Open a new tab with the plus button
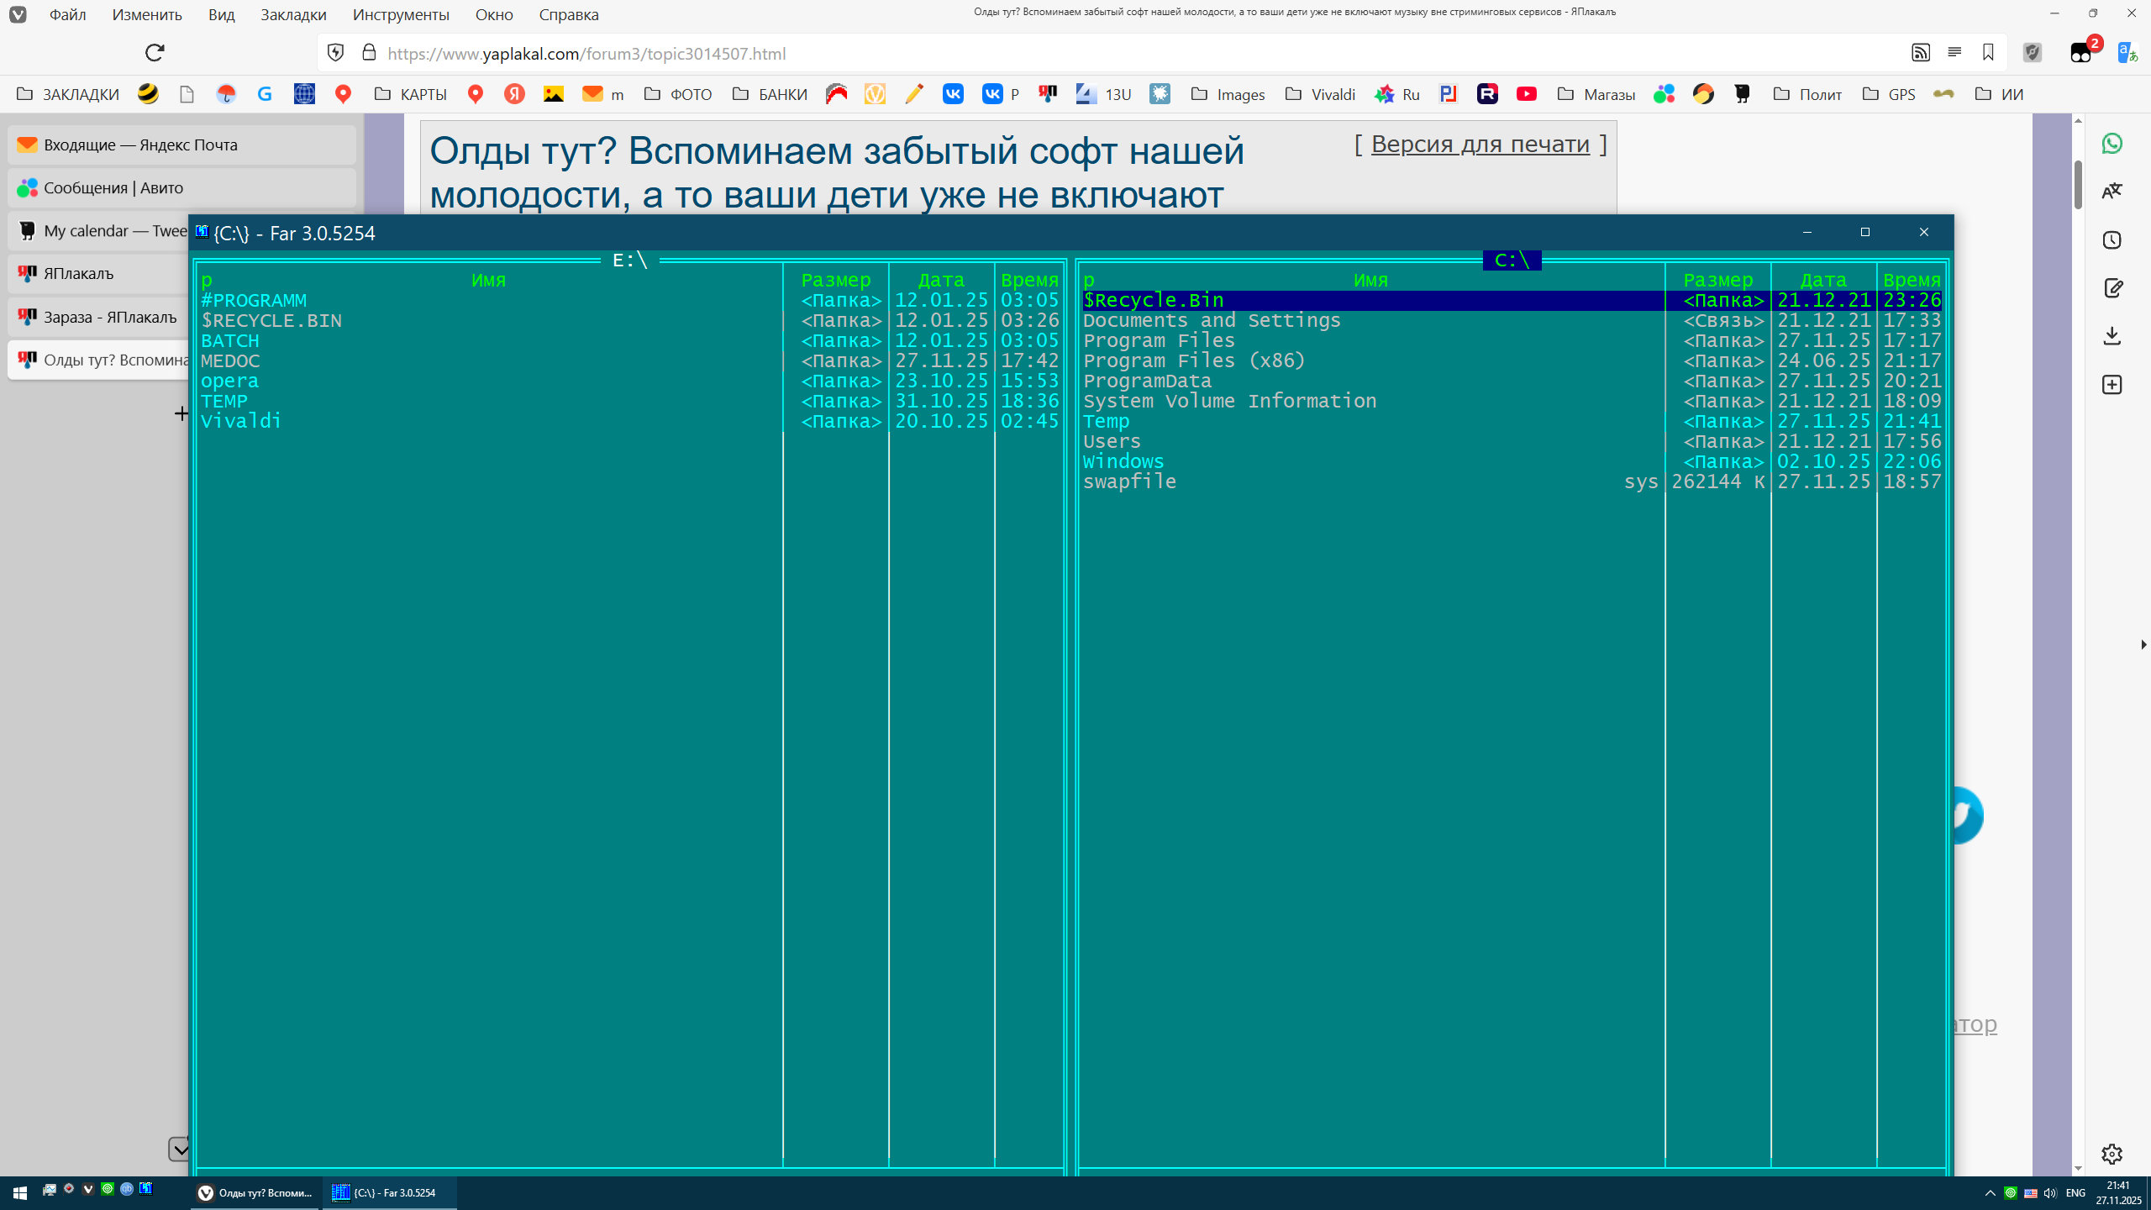The height and width of the screenshot is (1210, 2151). [x=181, y=413]
